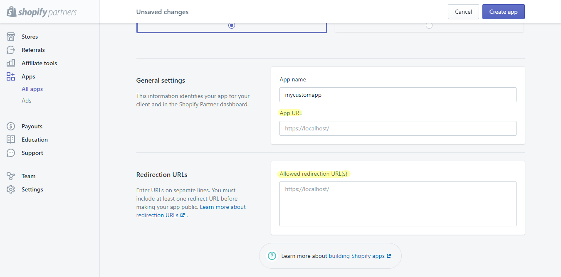Focus the App name input field
Image resolution: width=561 pixels, height=277 pixels.
coord(398,95)
